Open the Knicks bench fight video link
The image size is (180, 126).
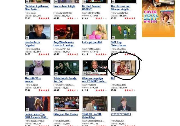[x=64, y=6]
